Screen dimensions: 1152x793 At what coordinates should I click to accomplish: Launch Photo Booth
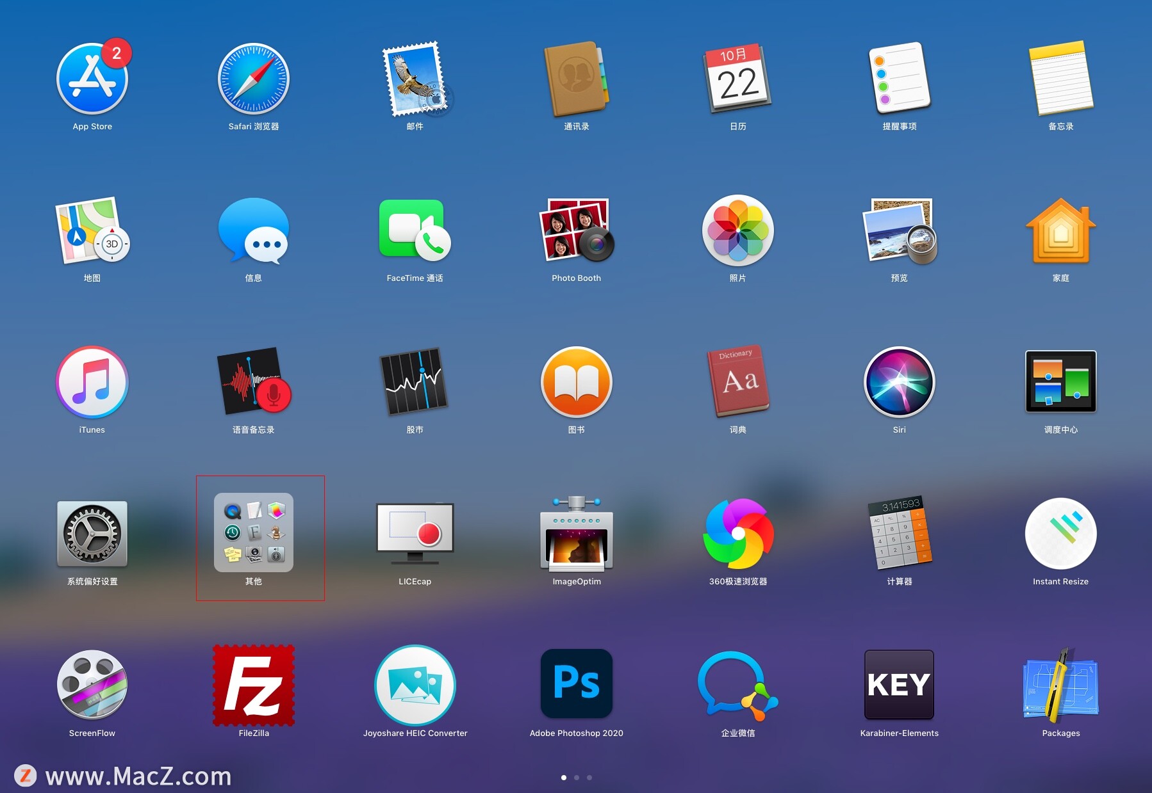click(577, 230)
